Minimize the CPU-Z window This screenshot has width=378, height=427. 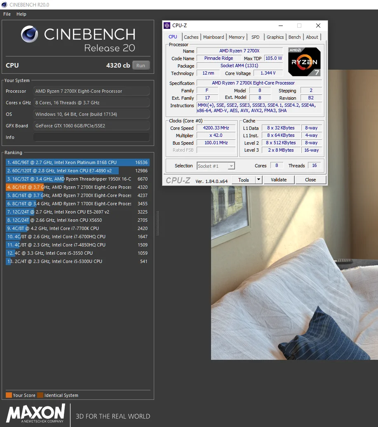point(281,26)
